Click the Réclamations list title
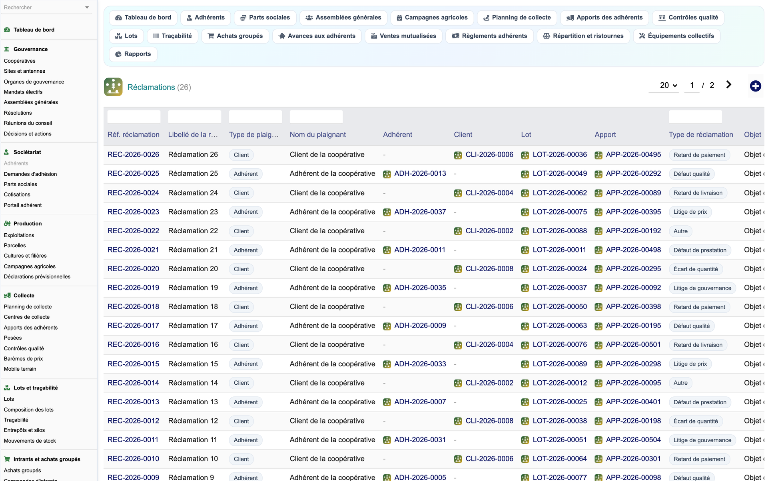This screenshot has width=778, height=481. [x=151, y=87]
